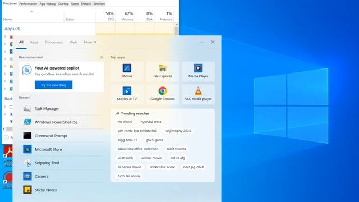Search trending 'ind vs afg'
Screen dimensions: 359x202
177,158
